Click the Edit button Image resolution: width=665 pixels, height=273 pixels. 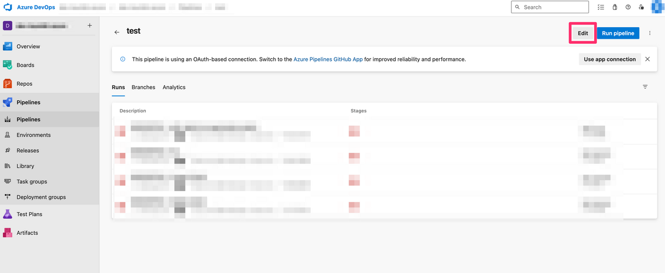[x=583, y=33]
